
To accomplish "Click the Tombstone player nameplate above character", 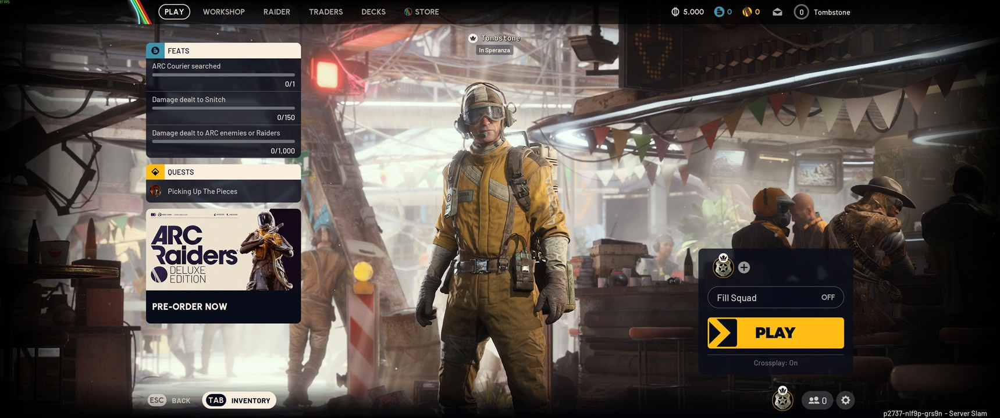I will click(500, 38).
